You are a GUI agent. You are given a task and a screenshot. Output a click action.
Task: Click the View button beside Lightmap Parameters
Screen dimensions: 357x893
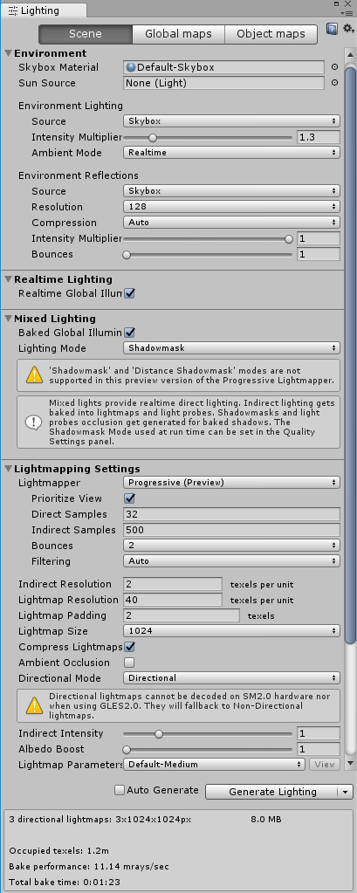(x=325, y=765)
